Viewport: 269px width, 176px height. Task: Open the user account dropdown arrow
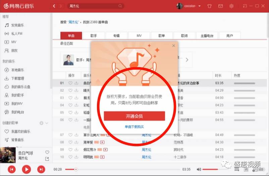[200, 6]
